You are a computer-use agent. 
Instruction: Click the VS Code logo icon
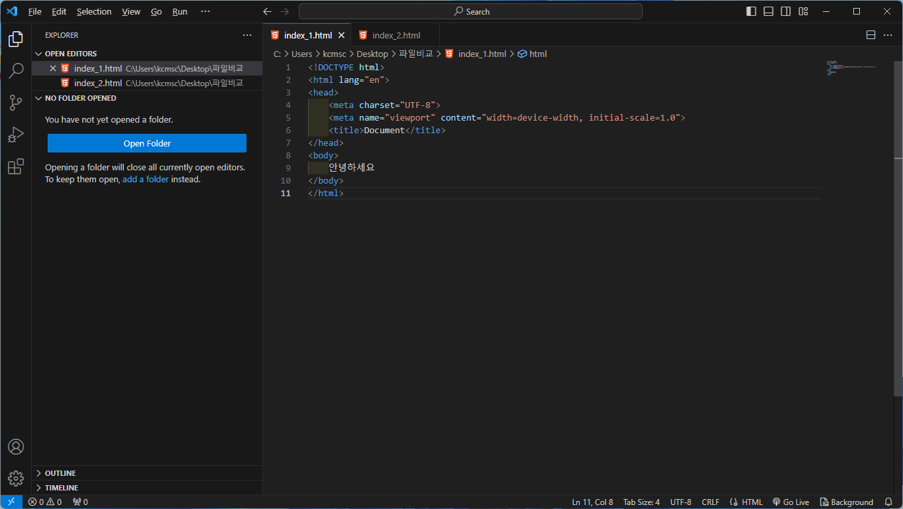click(x=12, y=11)
